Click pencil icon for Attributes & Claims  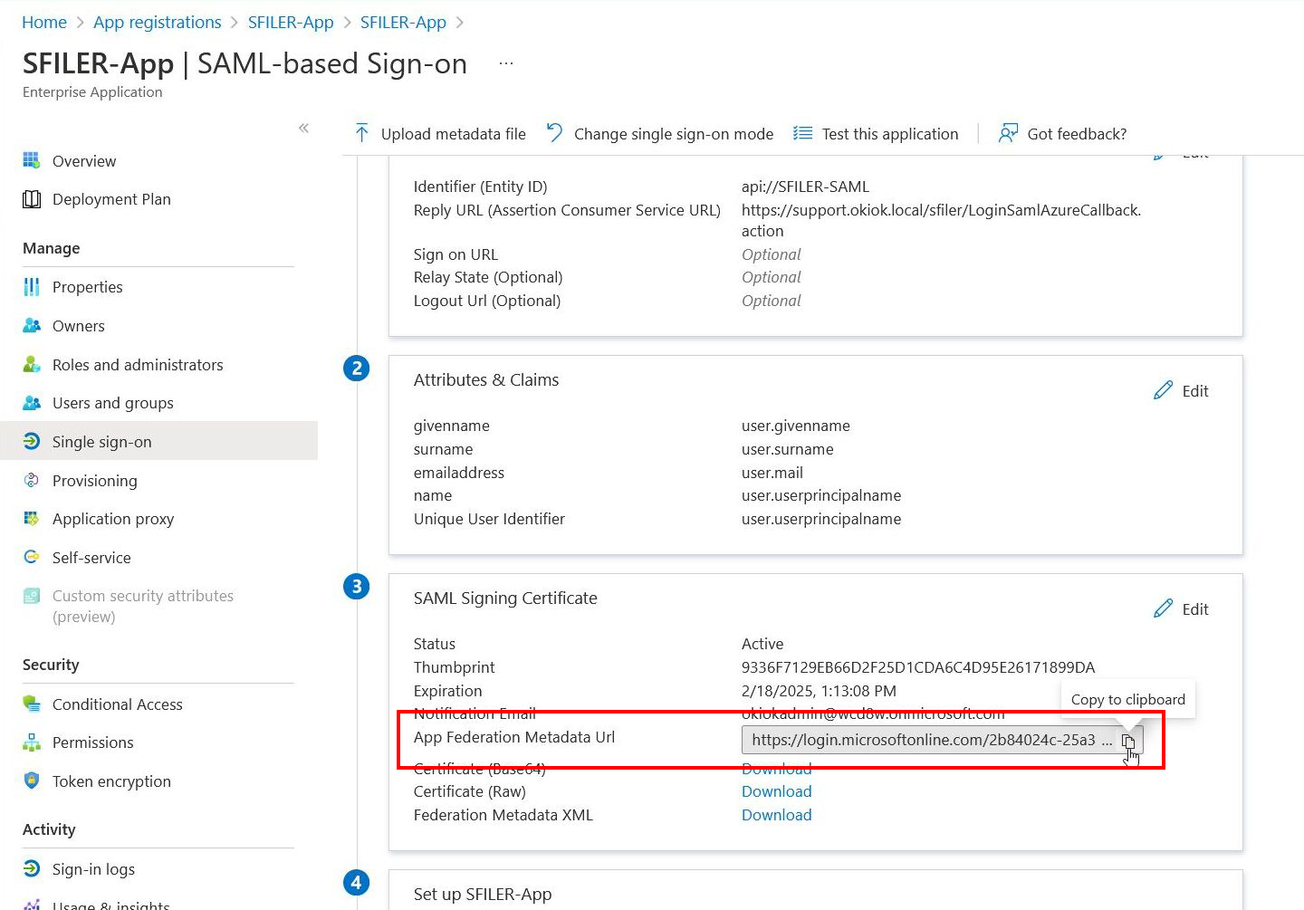click(x=1164, y=390)
